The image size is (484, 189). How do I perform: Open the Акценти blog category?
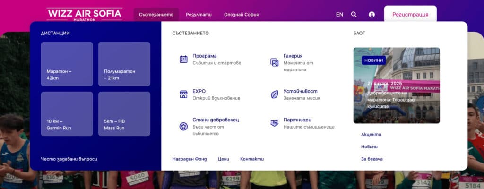pos(371,134)
